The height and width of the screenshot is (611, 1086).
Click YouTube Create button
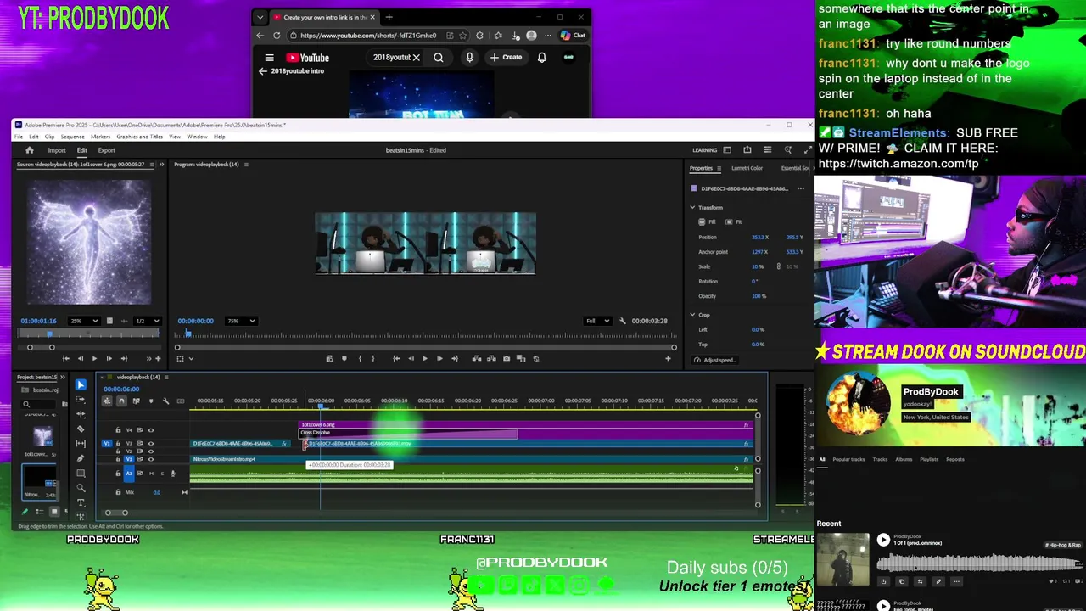click(506, 58)
